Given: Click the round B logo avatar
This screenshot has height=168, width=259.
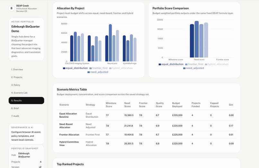Looking at the screenshot, I should point(11,8).
